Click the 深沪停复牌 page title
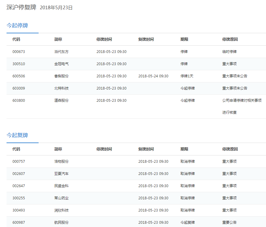The width and height of the screenshot is (266, 227). (x=21, y=7)
